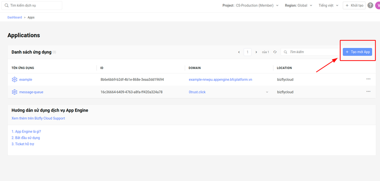Click bizflycloud location in example row
This screenshot has height=181, width=380.
285,79
